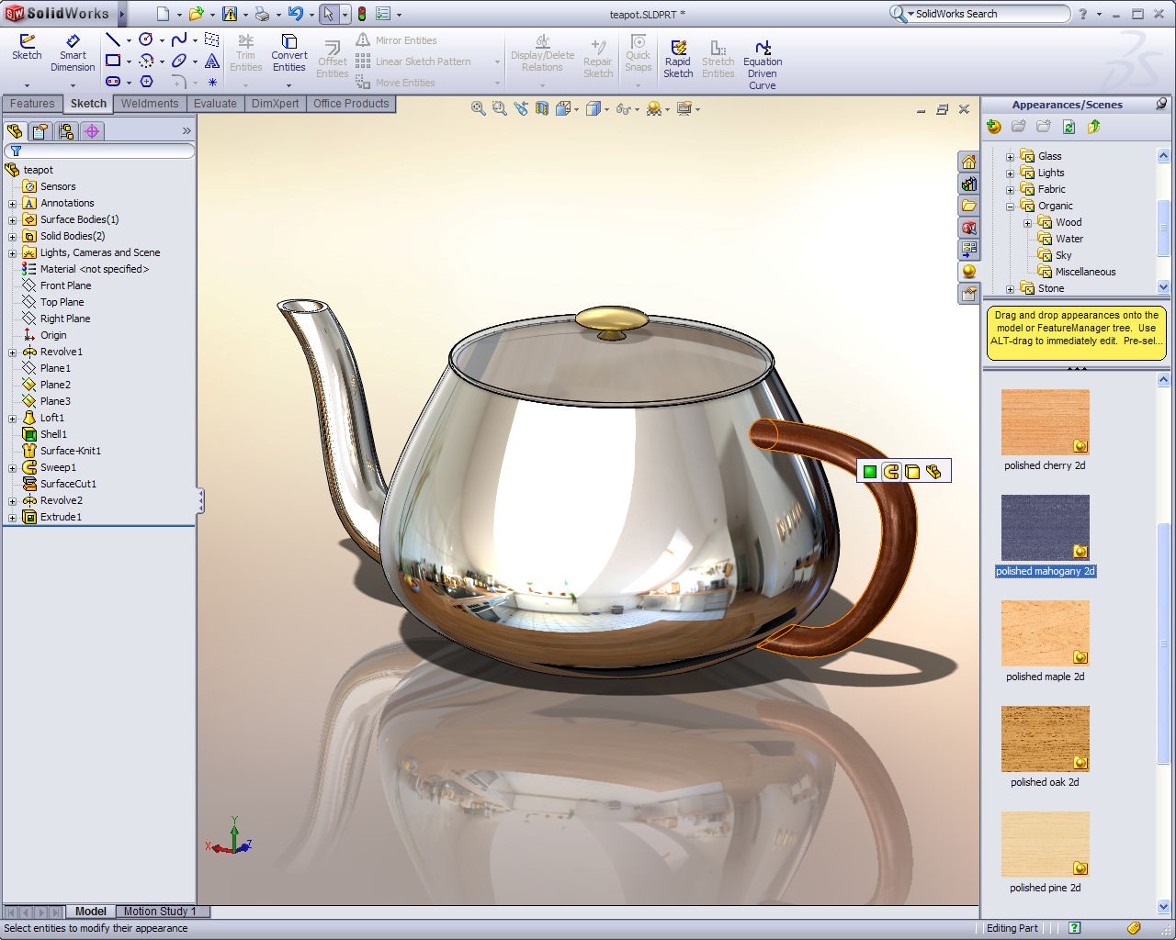The image size is (1176, 940).
Task: Open the Motion Study 1 tab
Action: [x=160, y=912]
